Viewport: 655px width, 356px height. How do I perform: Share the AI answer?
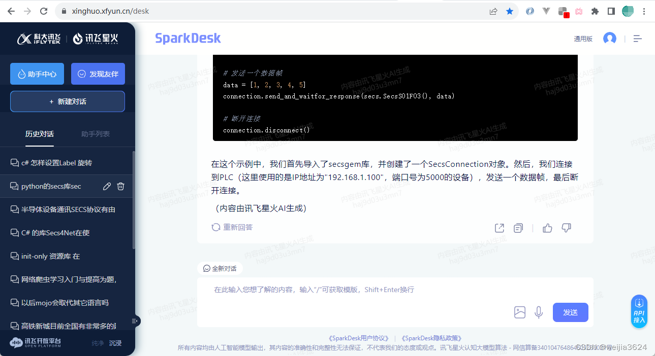point(500,228)
